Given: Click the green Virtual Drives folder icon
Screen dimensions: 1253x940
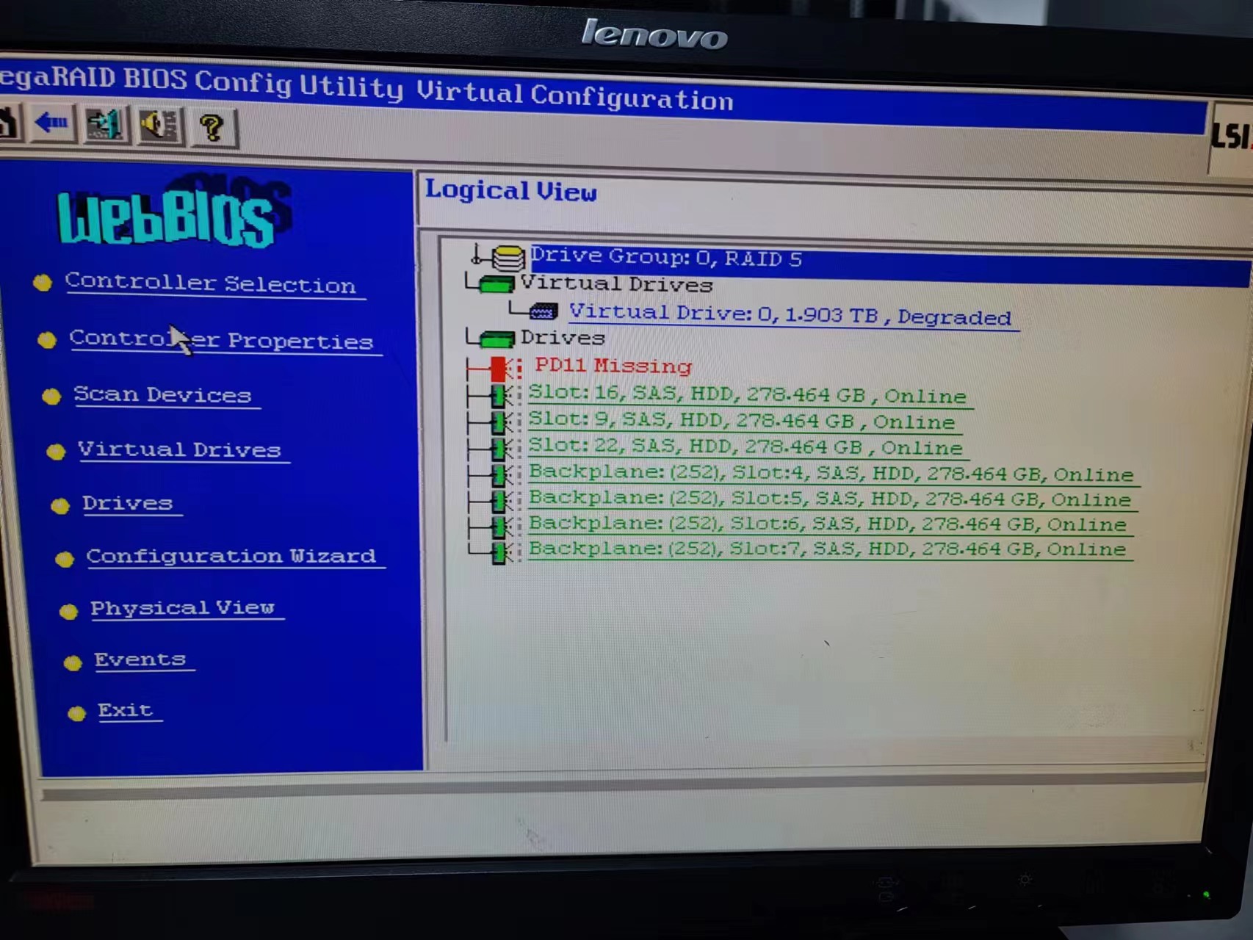Looking at the screenshot, I should coord(496,284).
